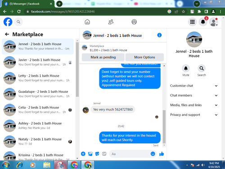Click More Options button
This screenshot has height=169, width=225.
click(x=144, y=57)
